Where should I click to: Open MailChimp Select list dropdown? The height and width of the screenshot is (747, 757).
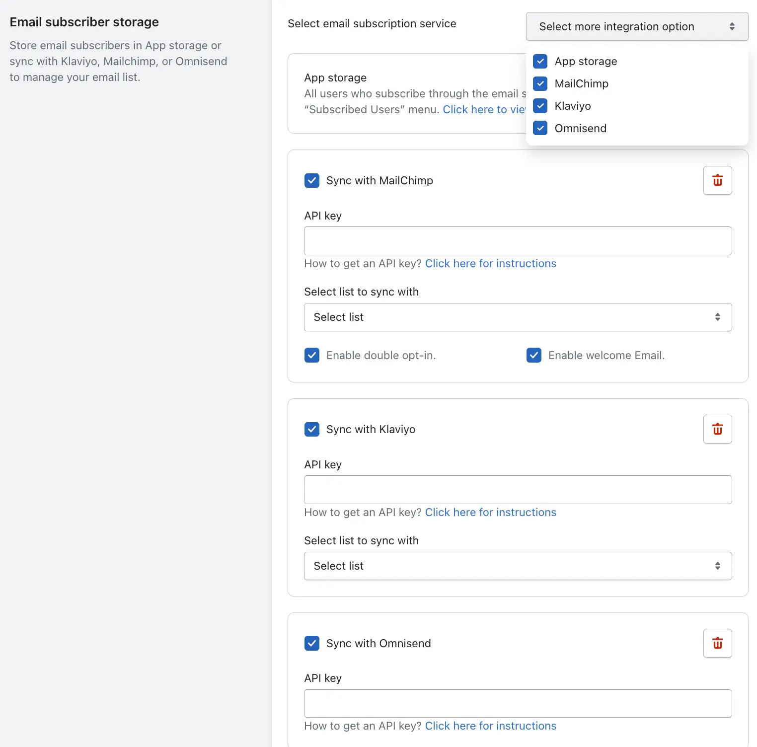518,317
